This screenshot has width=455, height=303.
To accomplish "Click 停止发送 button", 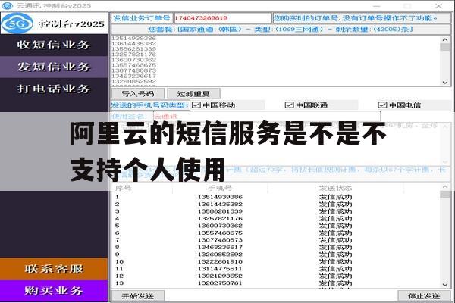I will 424,296.
